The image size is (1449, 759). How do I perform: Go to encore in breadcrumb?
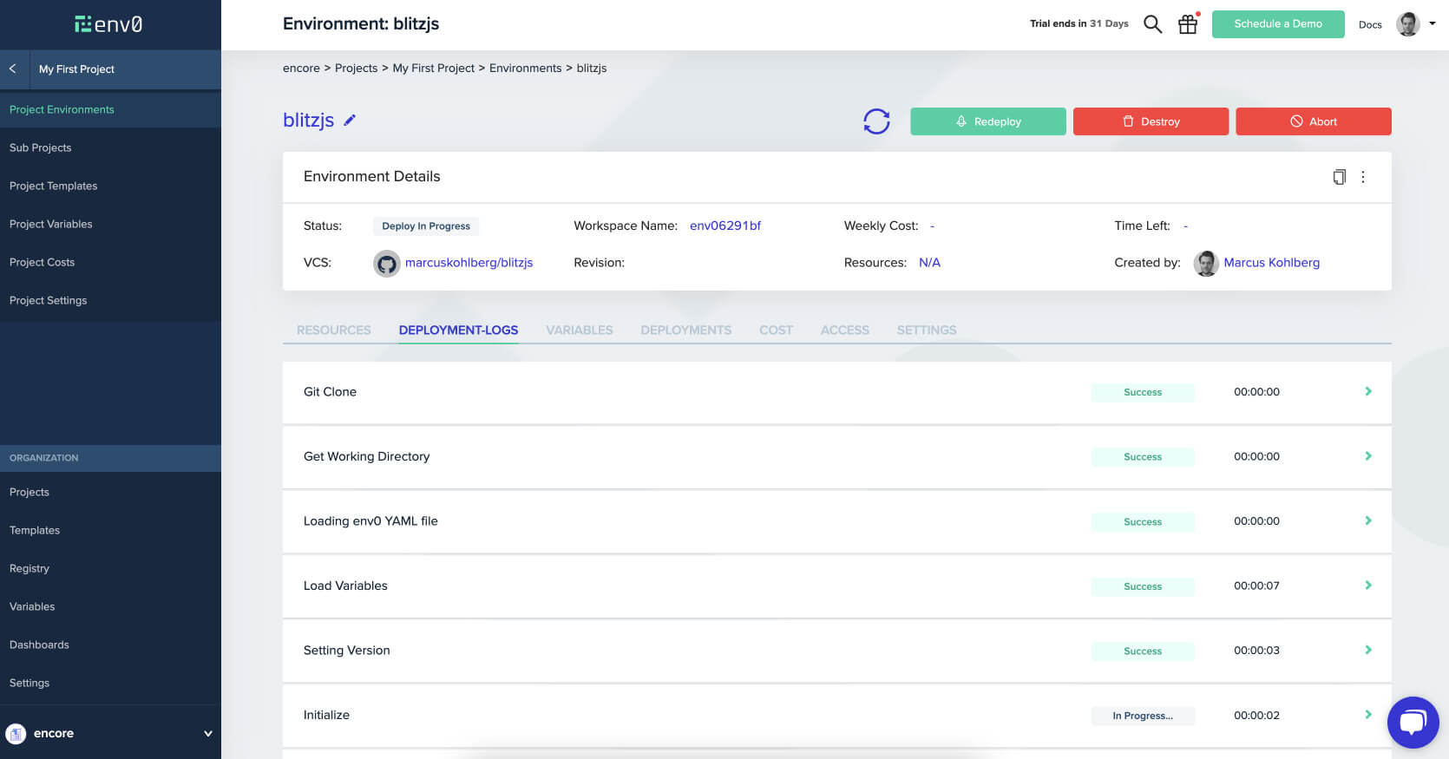(x=301, y=69)
